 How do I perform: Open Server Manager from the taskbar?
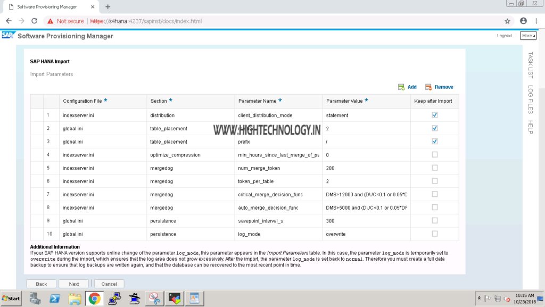[35, 298]
